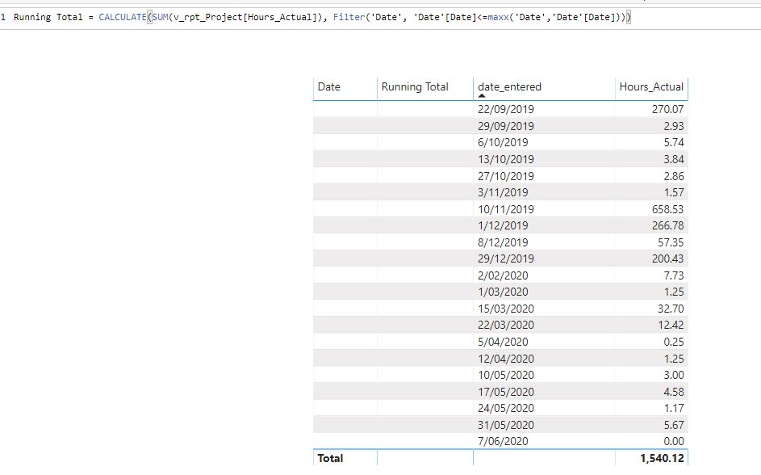Select date cell 6/10/2019
The height and width of the screenshot is (475, 761).
pos(502,142)
